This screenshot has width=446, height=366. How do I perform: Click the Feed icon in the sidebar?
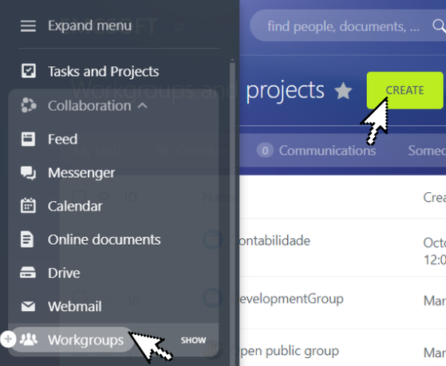coord(28,139)
